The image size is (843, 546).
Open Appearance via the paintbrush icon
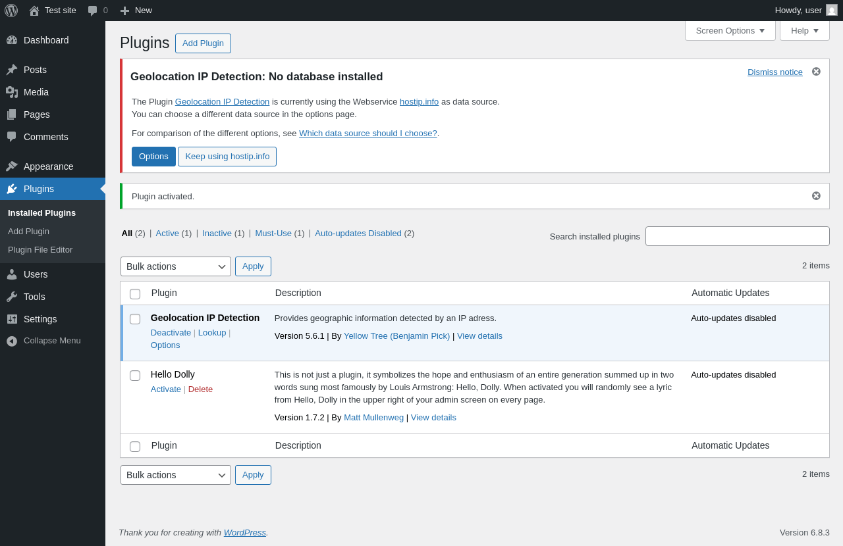point(12,166)
